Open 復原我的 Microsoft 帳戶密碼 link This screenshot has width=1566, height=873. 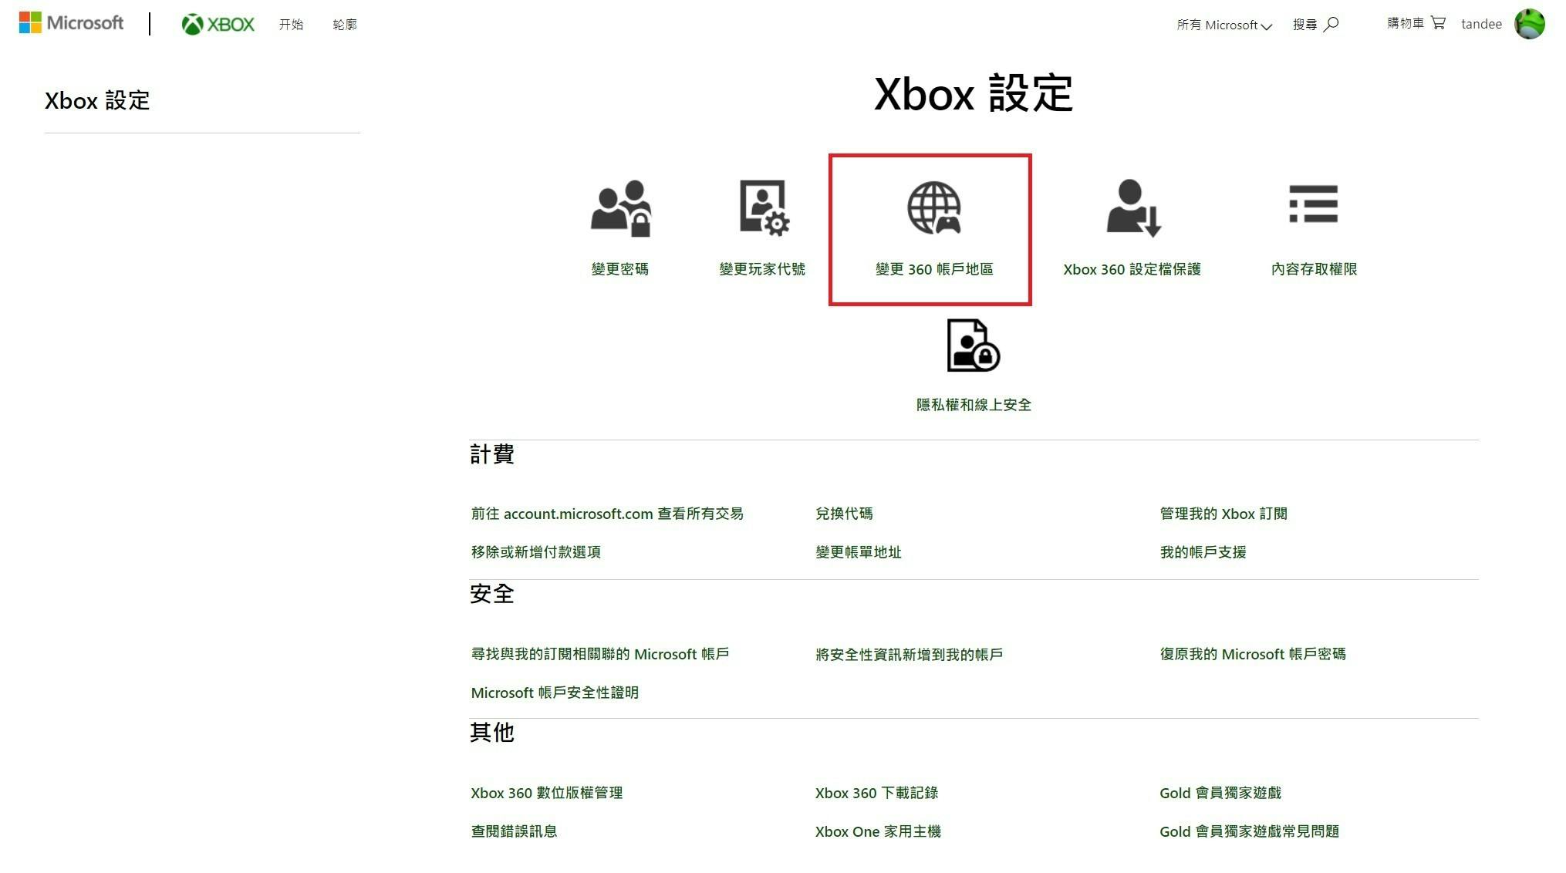(1253, 654)
